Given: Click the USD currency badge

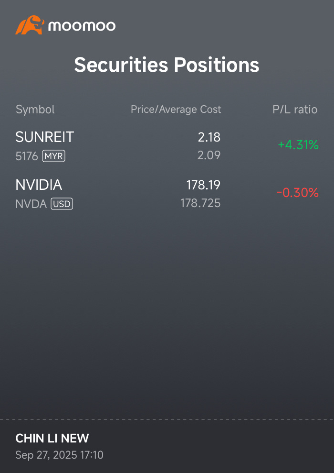Looking at the screenshot, I should tap(62, 204).
